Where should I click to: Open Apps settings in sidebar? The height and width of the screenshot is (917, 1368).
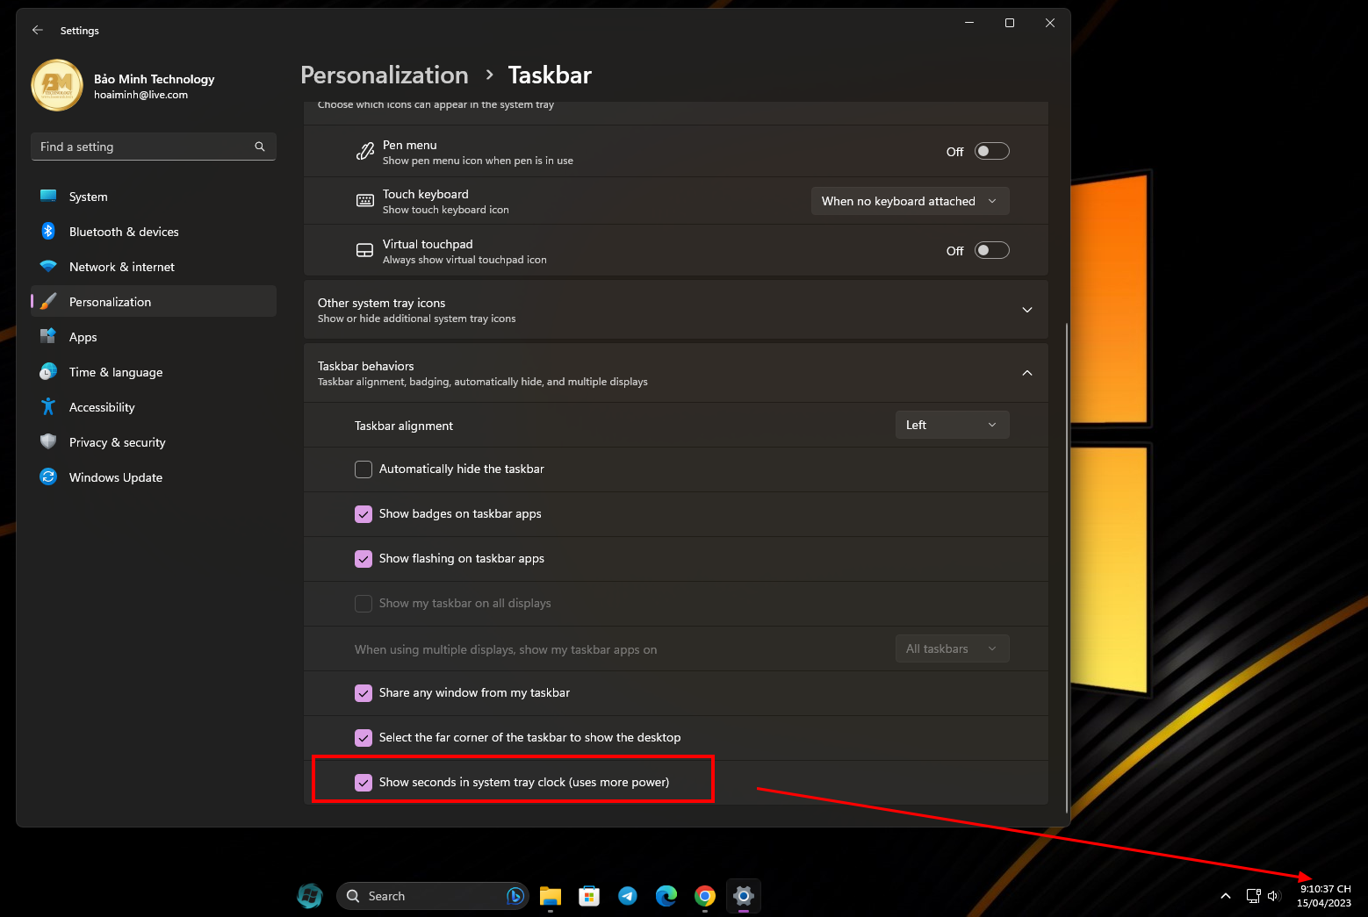[x=154, y=337]
